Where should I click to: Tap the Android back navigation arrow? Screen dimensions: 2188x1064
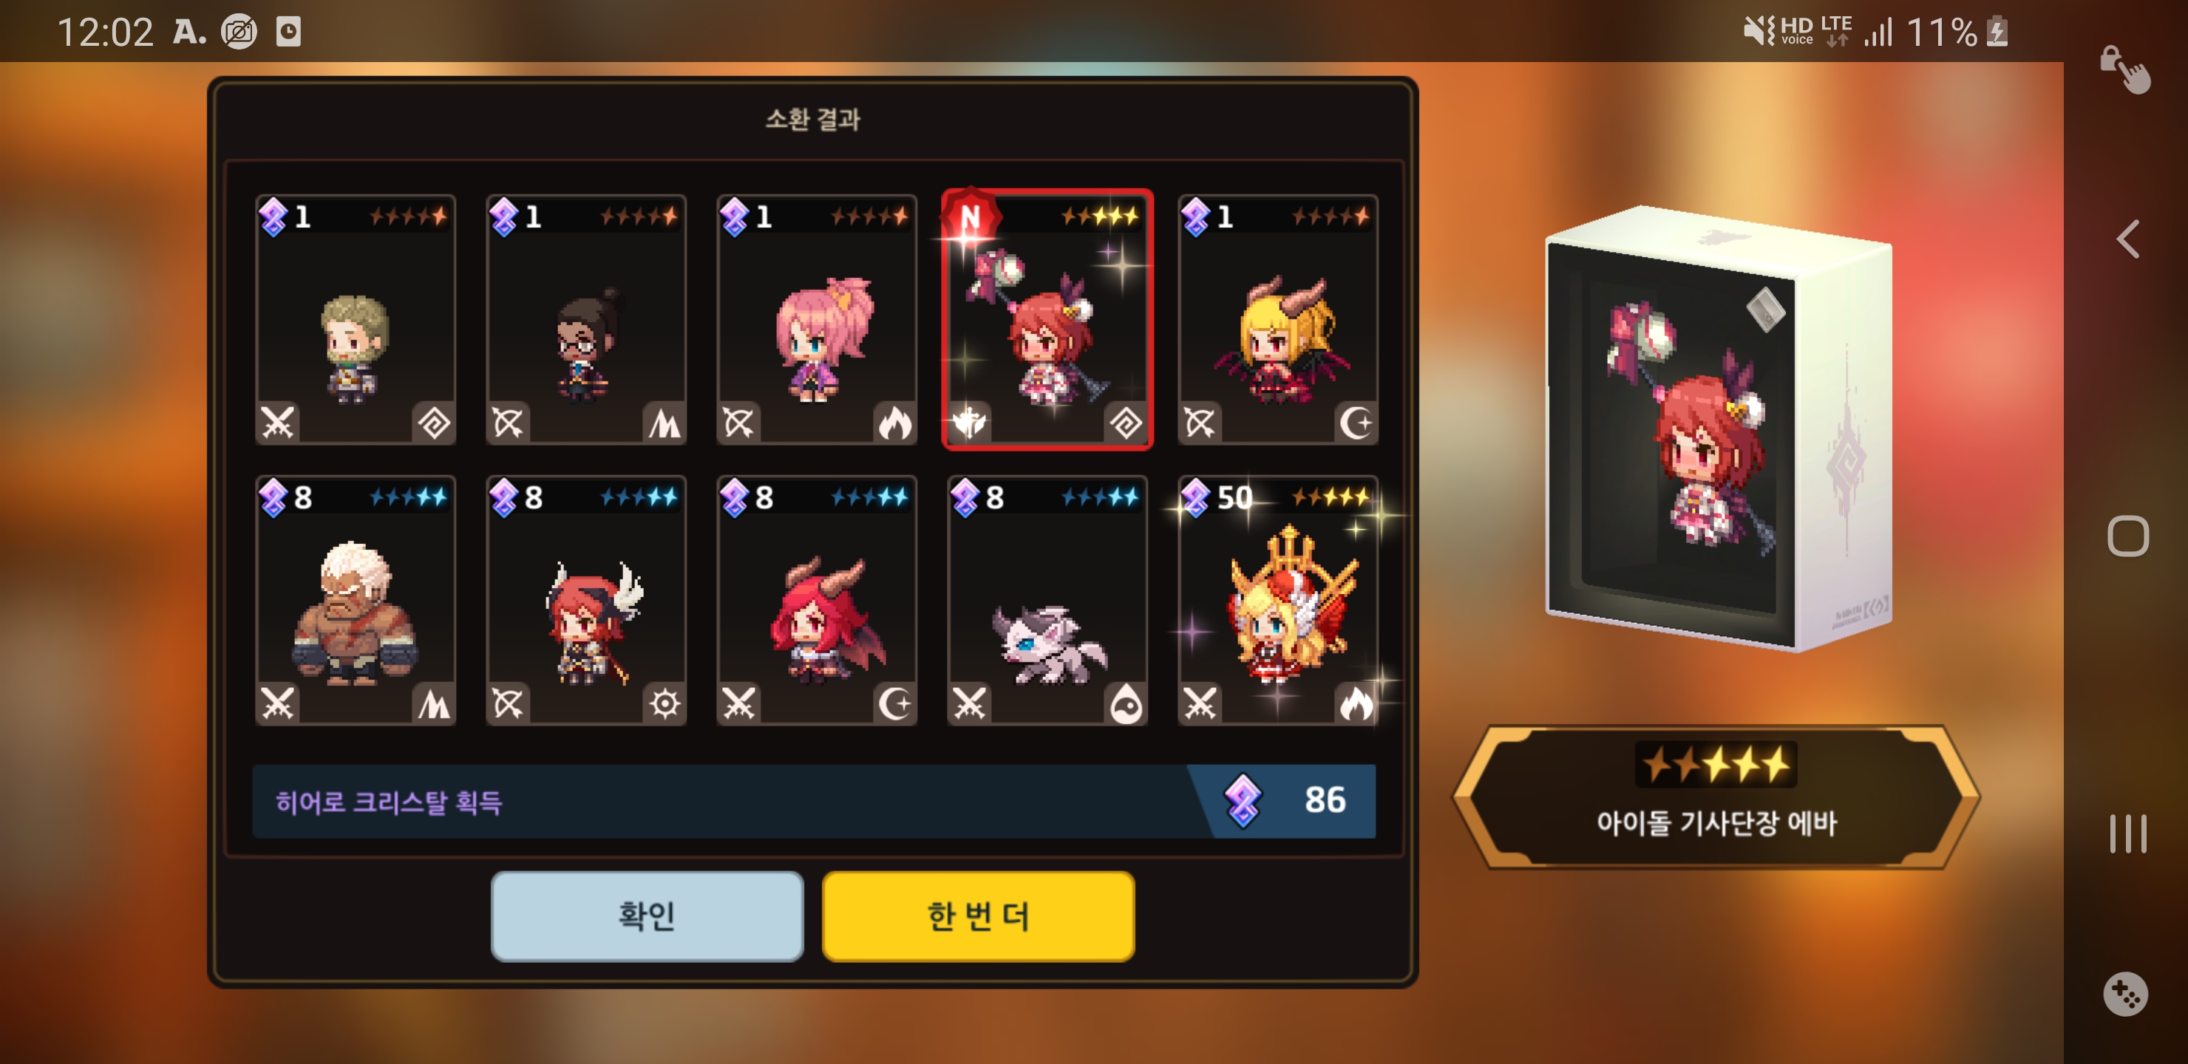(x=2127, y=239)
